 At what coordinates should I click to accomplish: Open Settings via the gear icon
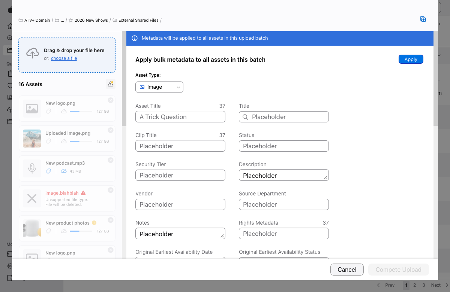(10, 266)
